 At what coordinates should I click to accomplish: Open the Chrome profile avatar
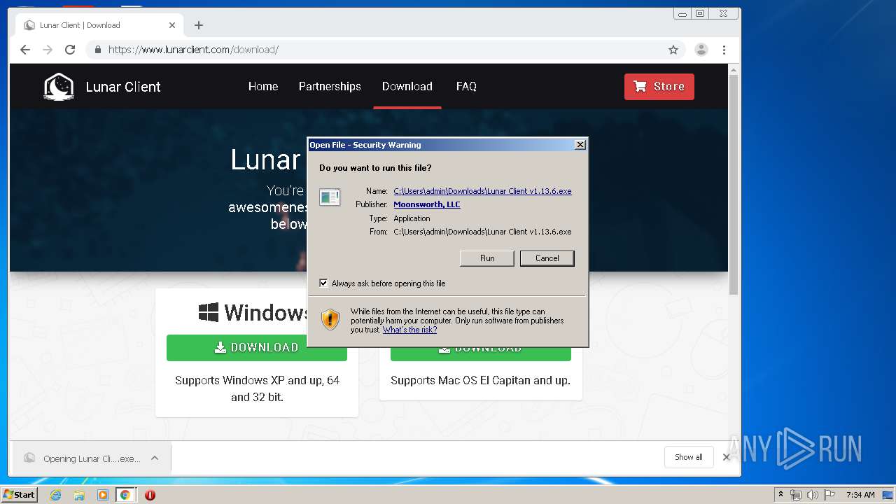tap(701, 50)
